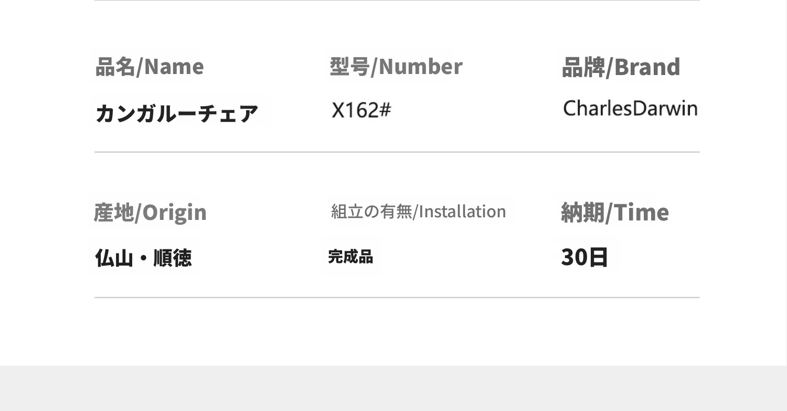Click the divider line below the origin row
This screenshot has height=411, width=787.
click(x=397, y=298)
